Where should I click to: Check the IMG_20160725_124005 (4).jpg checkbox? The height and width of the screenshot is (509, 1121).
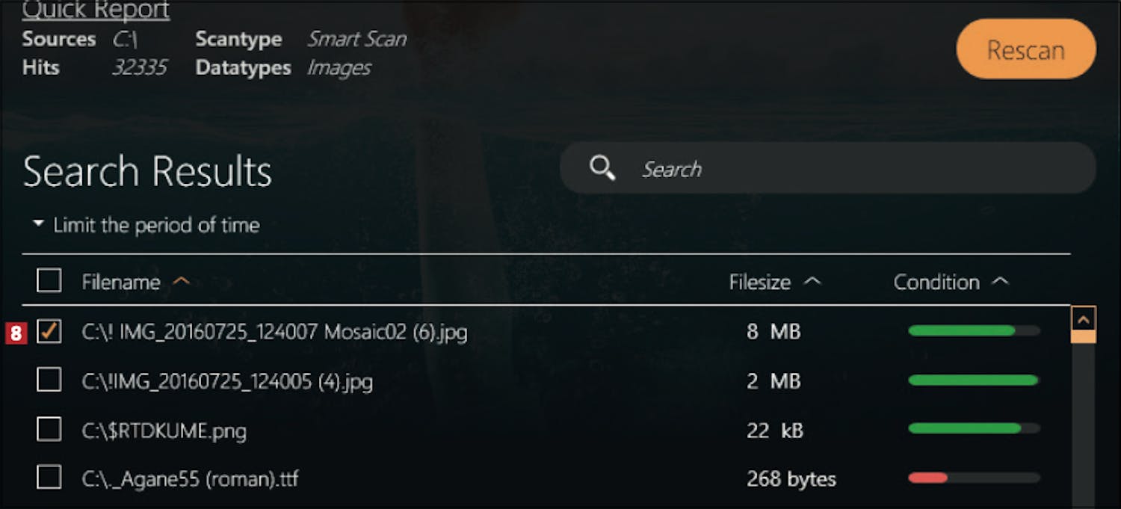[x=49, y=380]
